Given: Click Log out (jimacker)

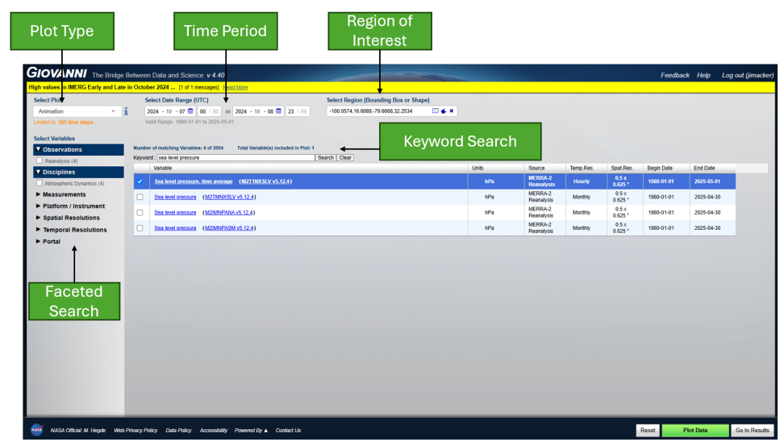Looking at the screenshot, I should [748, 76].
